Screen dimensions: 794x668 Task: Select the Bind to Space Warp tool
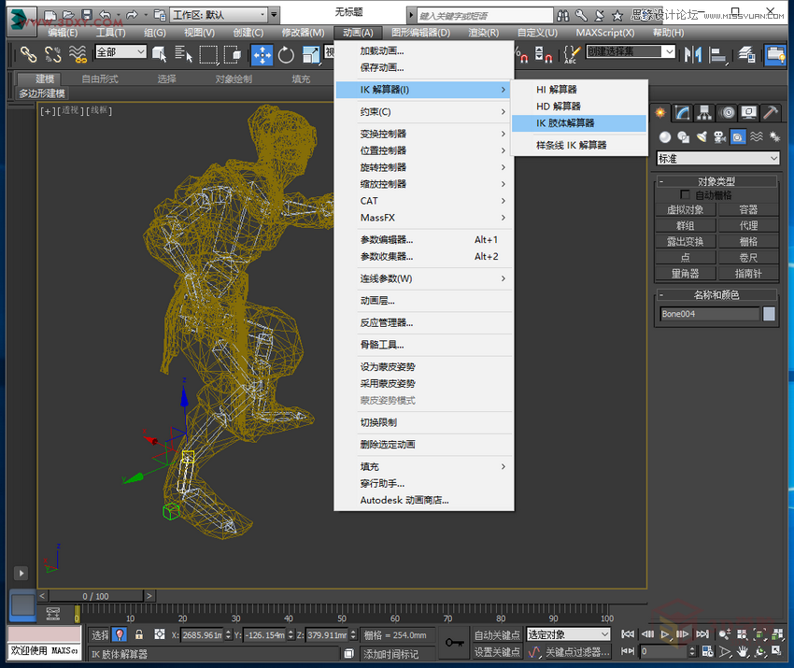click(78, 54)
